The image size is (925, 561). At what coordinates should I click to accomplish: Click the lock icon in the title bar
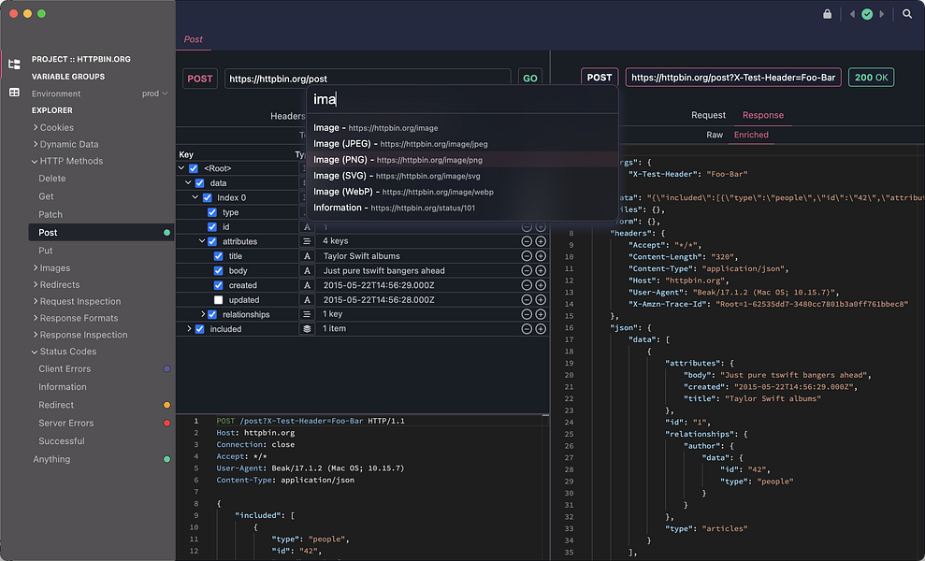point(827,14)
